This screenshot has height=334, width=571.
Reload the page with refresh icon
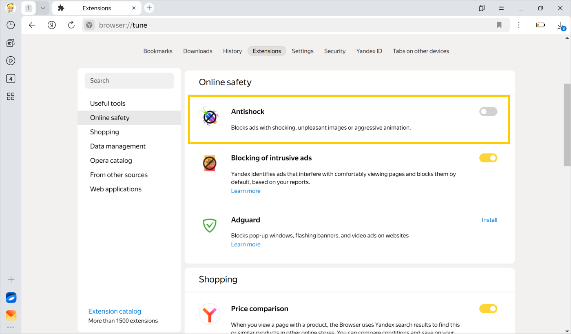pos(71,25)
